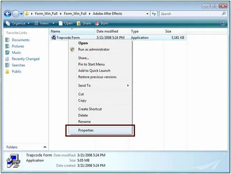Image resolution: width=231 pixels, height=174 pixels.
Task: Open Public folder favorite link
Action: pyautogui.click(x=16, y=71)
